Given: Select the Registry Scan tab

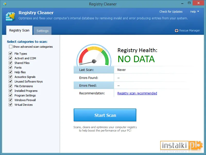Looking at the screenshot, I should point(19,30).
